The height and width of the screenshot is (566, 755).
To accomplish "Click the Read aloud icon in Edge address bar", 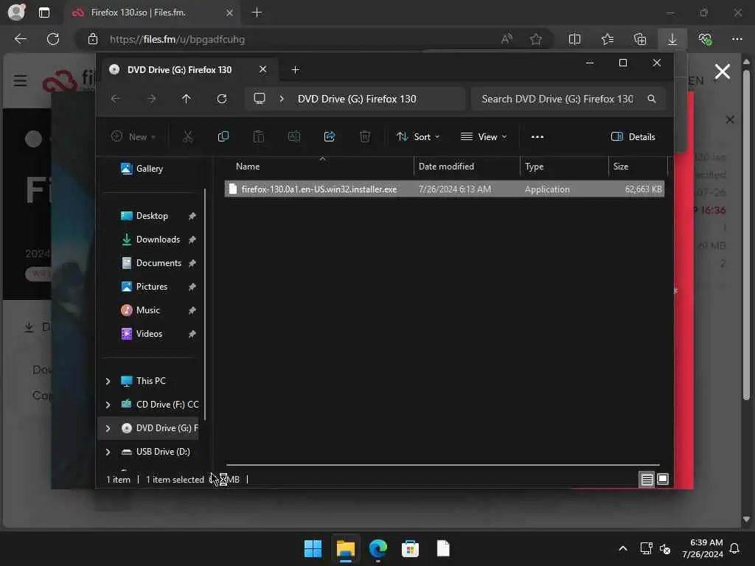I will tap(507, 39).
